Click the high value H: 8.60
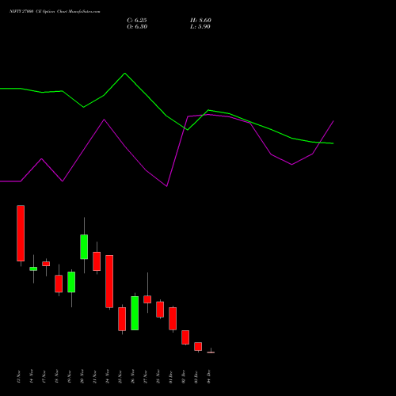The width and height of the screenshot is (396, 396). tap(200, 21)
